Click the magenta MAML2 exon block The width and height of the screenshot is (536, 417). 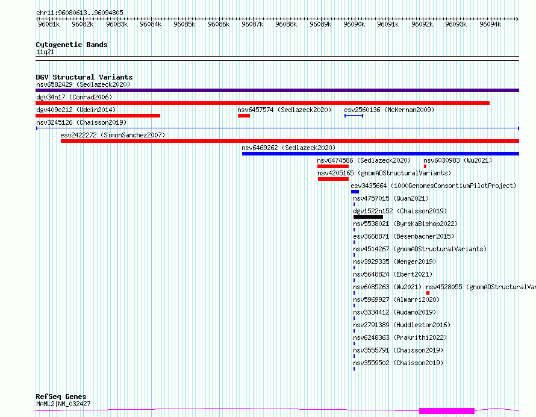[447, 411]
